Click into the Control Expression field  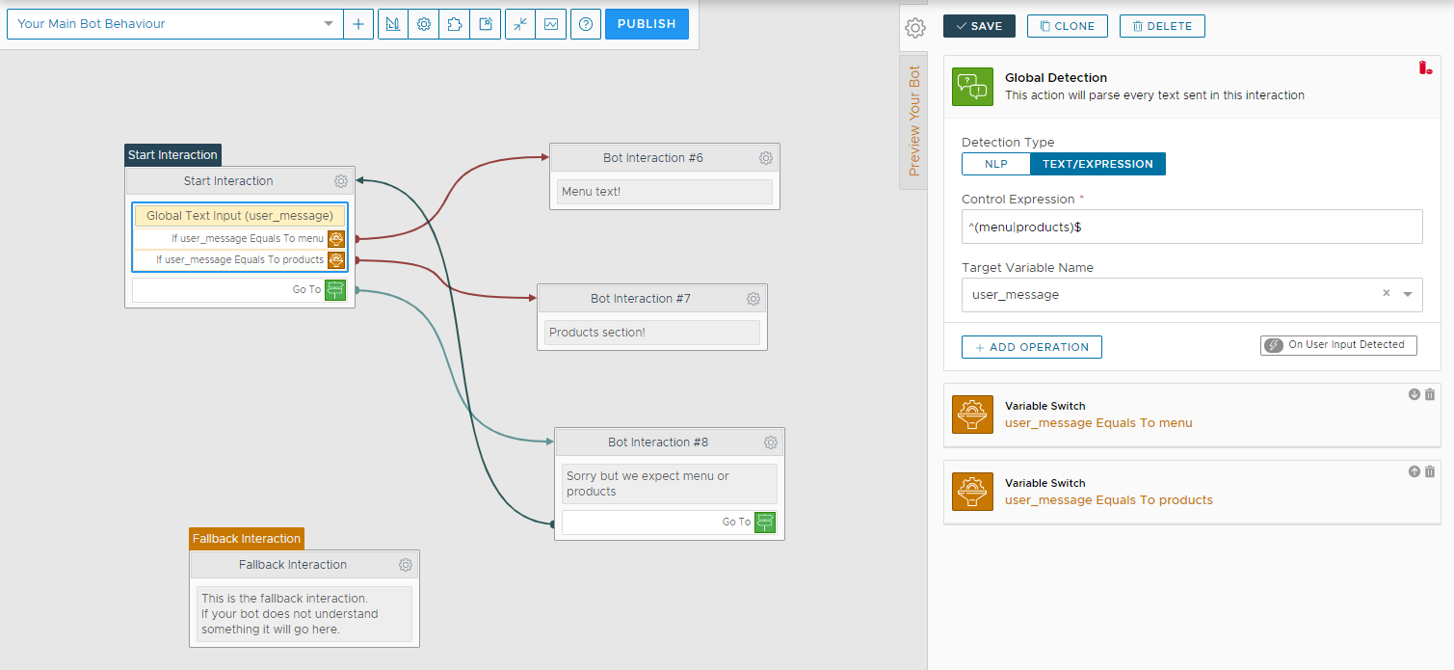click(1191, 227)
